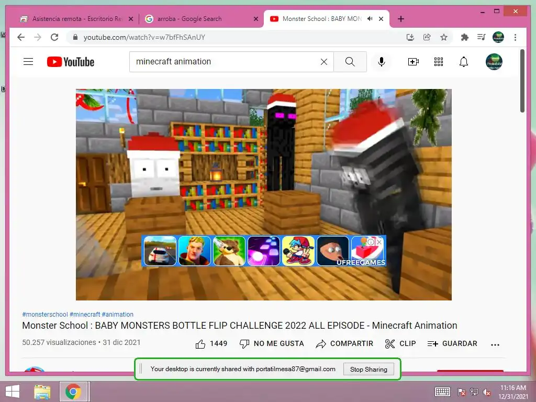Viewport: 536px width, 402px height.
Task: Click the magnifier search button
Action: [x=350, y=62]
